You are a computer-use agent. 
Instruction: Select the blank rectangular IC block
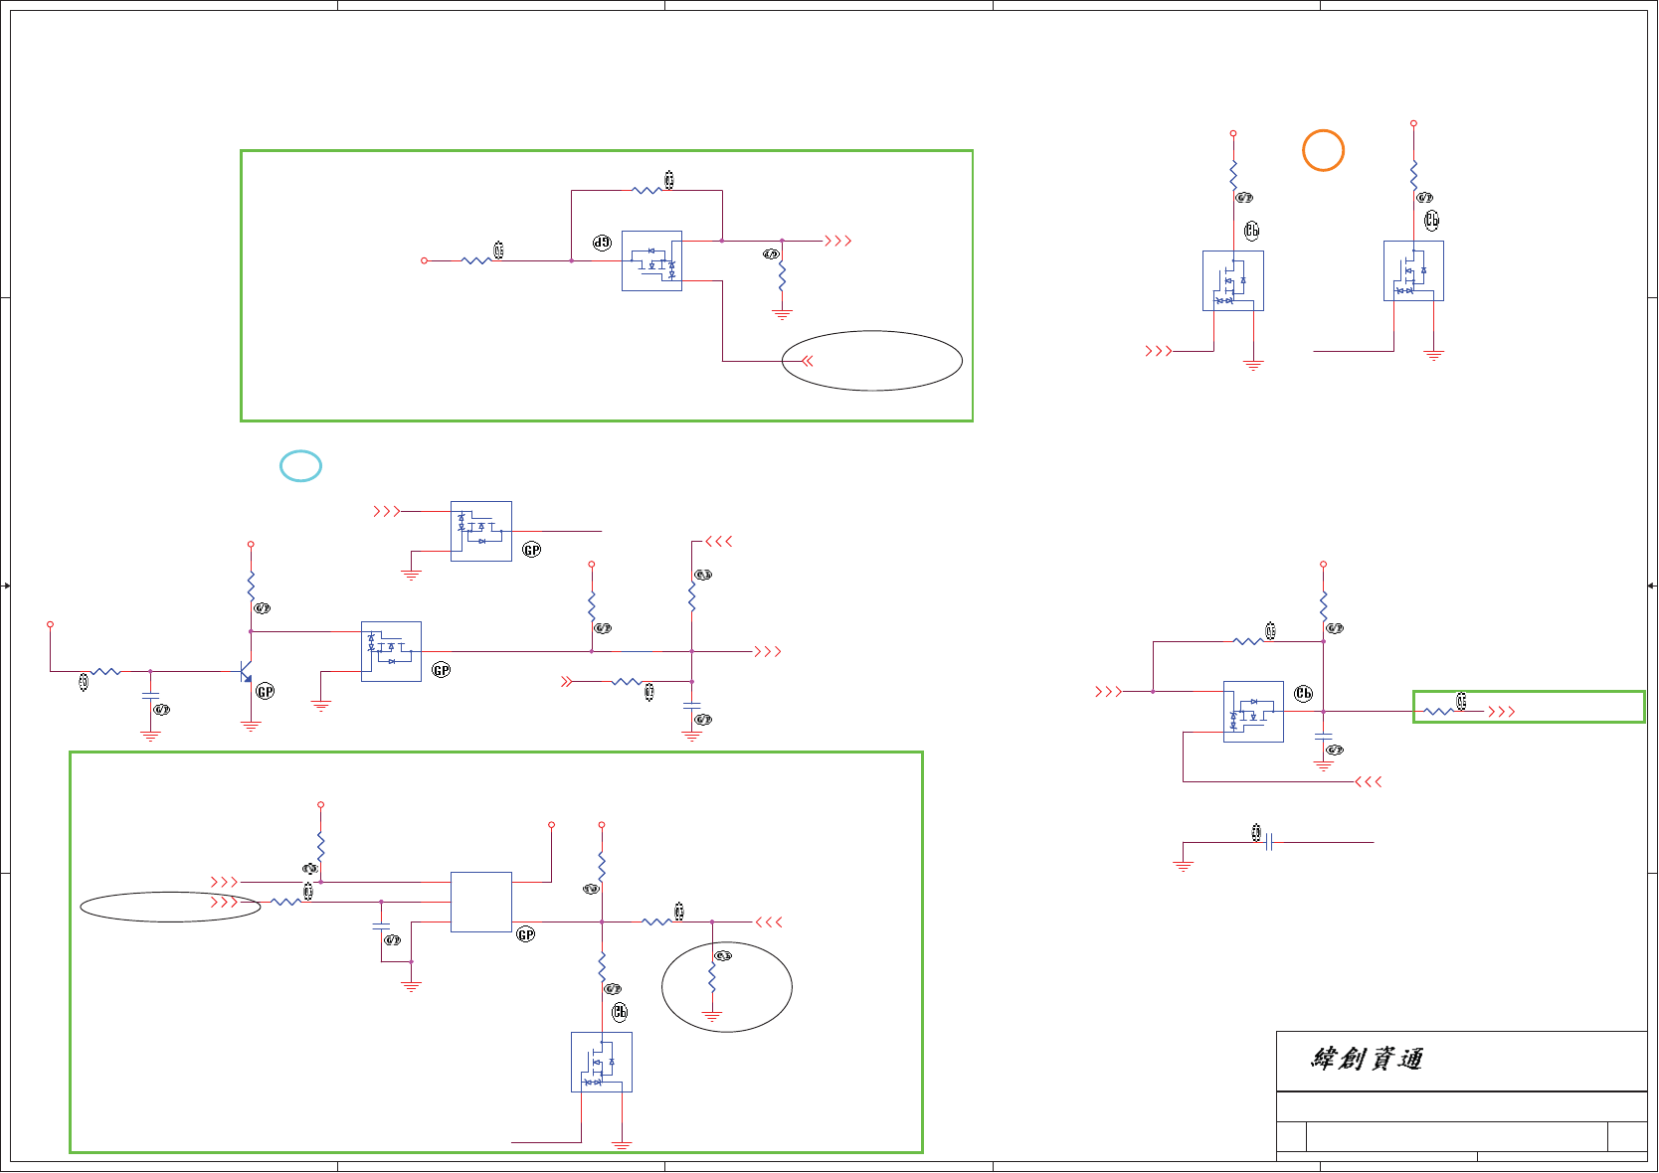click(481, 902)
